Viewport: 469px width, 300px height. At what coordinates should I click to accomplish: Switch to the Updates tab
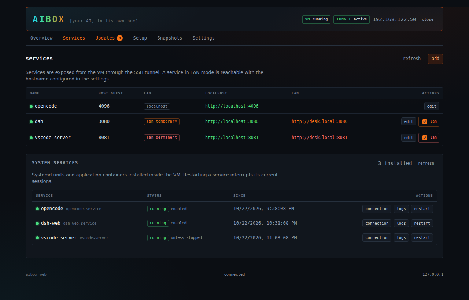109,38
